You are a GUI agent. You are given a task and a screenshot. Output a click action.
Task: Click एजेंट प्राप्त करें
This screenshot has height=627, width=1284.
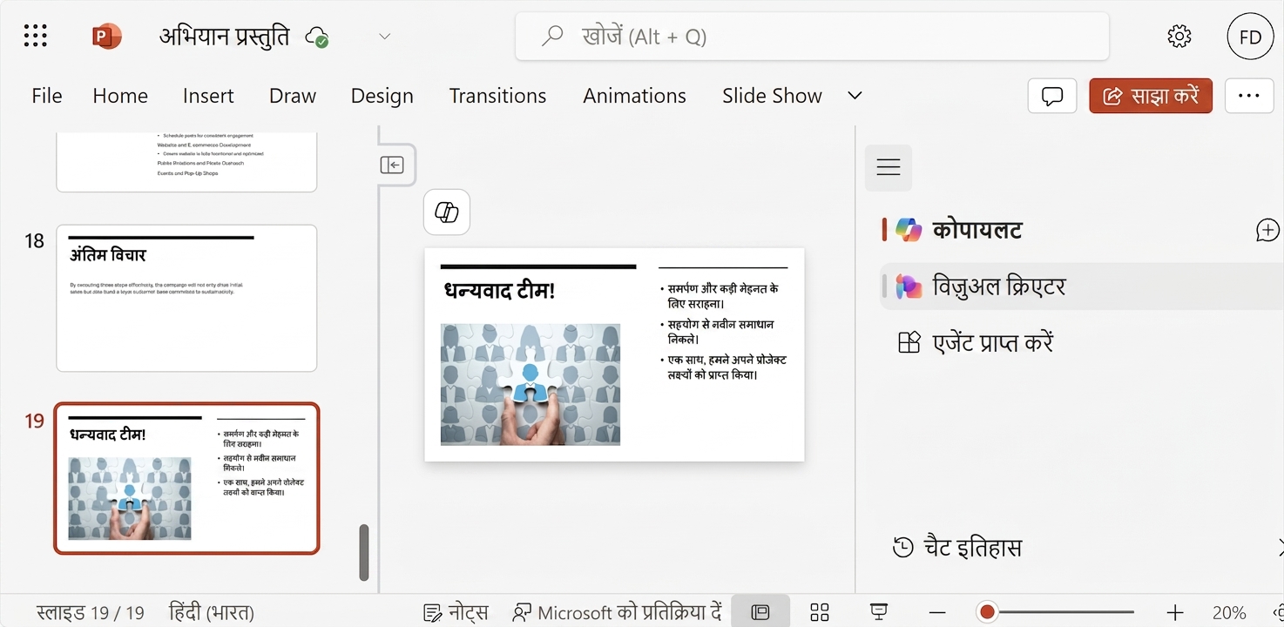pyautogui.click(x=975, y=342)
